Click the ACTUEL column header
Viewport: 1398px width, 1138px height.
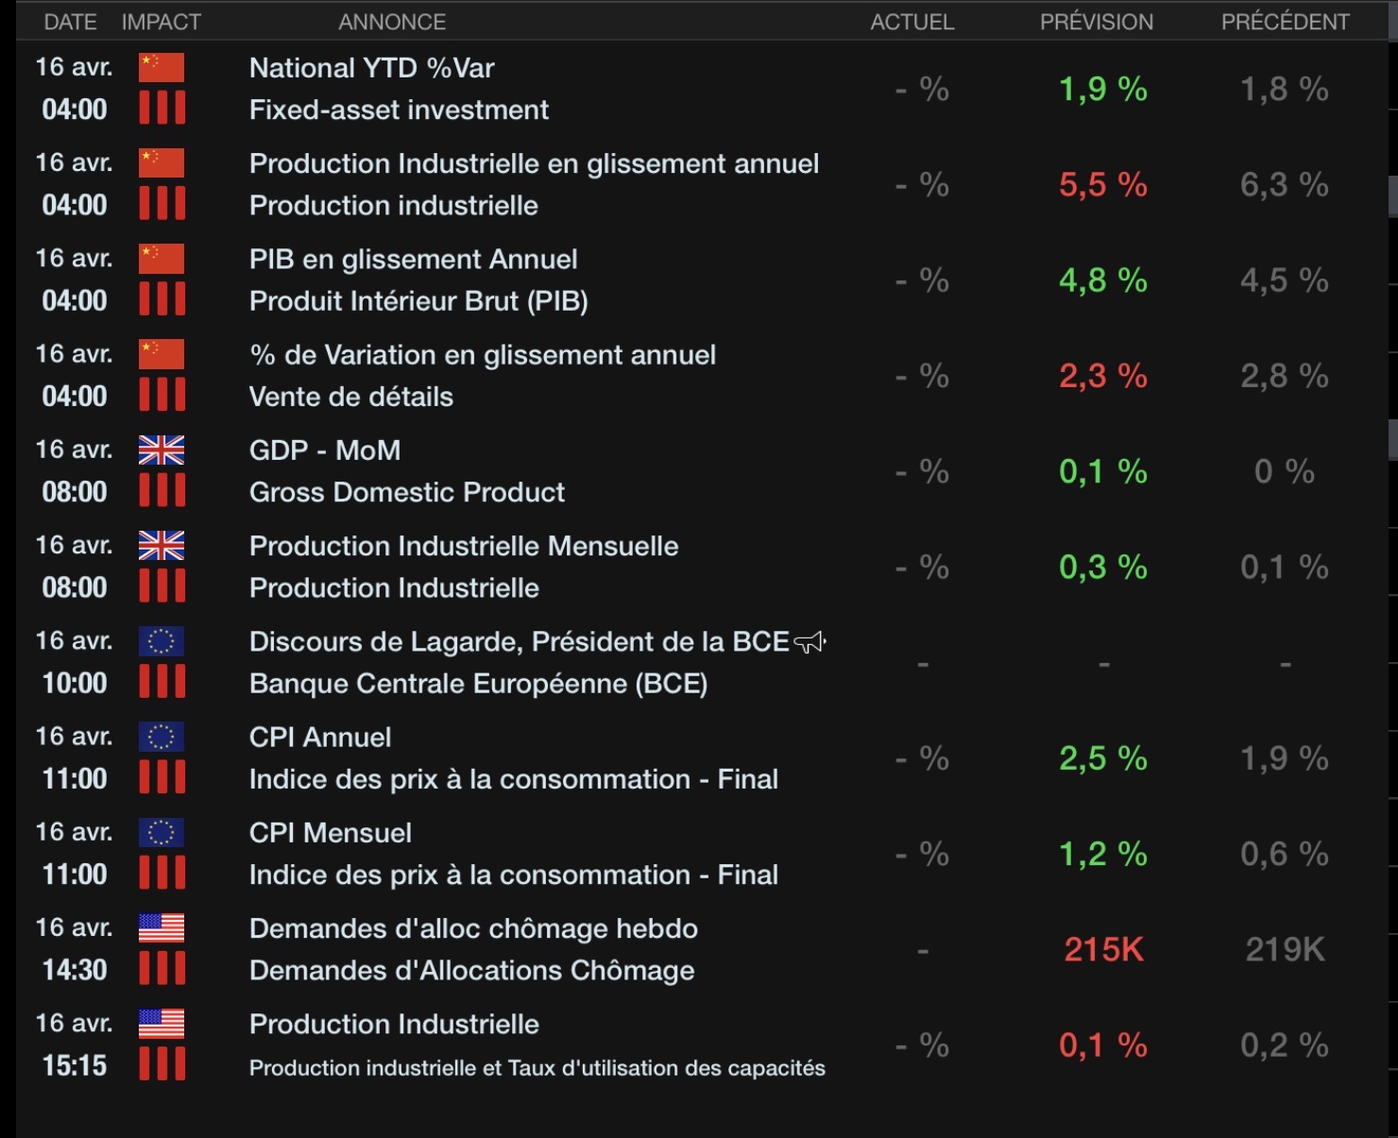[x=912, y=22]
